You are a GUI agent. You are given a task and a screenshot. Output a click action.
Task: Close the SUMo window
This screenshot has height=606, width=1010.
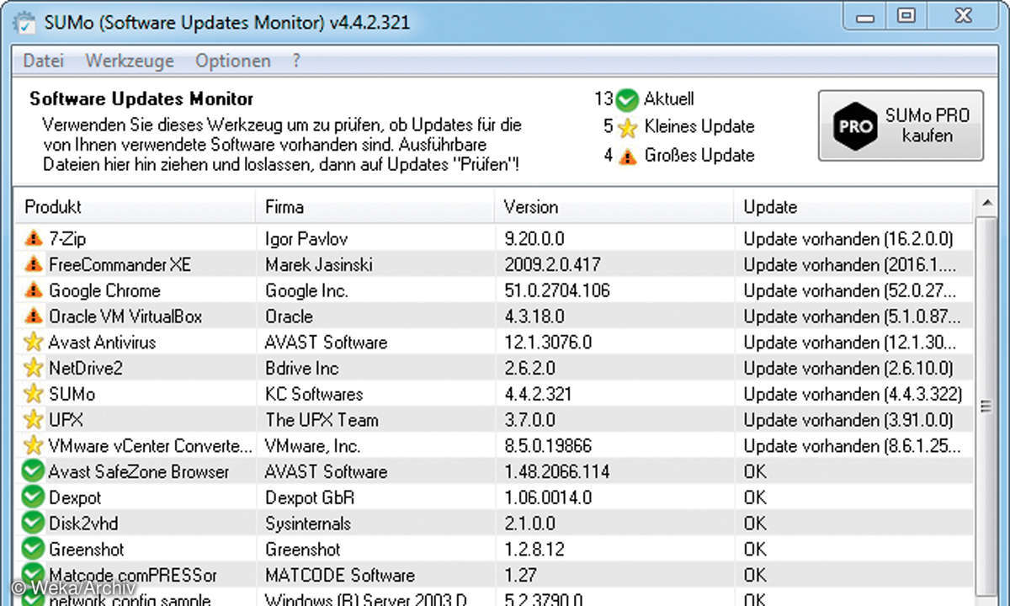click(x=962, y=15)
